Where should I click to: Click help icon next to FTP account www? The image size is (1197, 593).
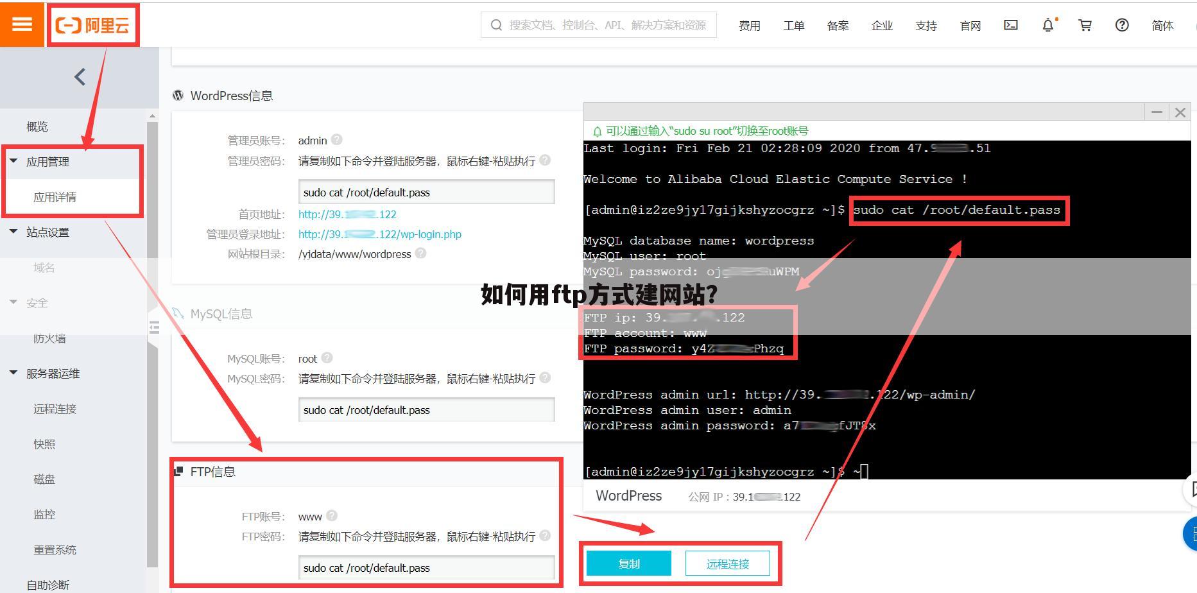click(x=332, y=515)
